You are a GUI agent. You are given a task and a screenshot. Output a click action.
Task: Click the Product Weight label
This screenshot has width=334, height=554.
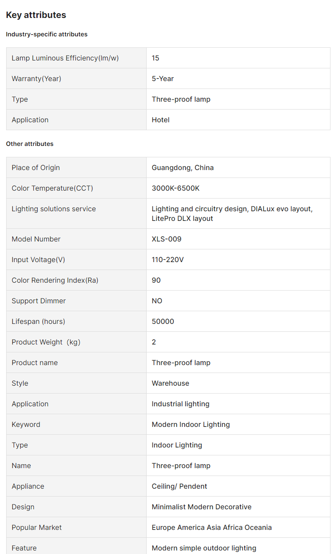point(46,342)
